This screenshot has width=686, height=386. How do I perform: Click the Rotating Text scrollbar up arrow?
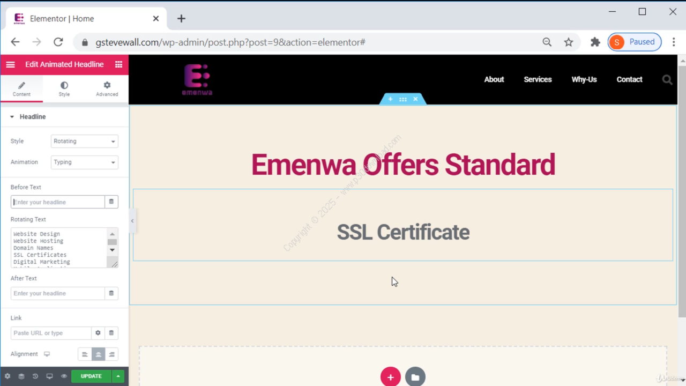tap(112, 234)
